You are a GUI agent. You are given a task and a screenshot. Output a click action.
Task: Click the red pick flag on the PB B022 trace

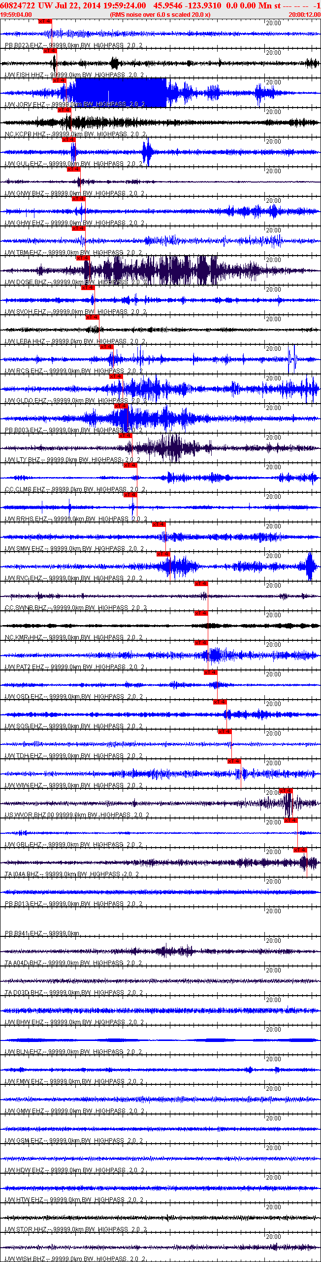pyautogui.click(x=45, y=21)
